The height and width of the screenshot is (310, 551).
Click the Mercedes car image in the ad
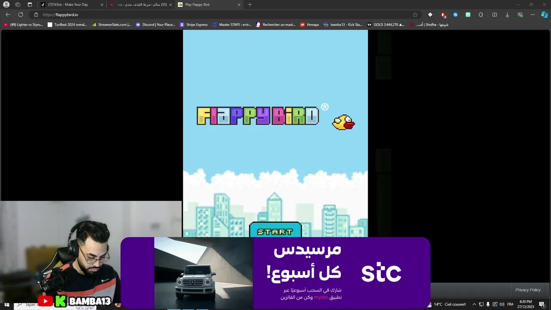(x=204, y=273)
